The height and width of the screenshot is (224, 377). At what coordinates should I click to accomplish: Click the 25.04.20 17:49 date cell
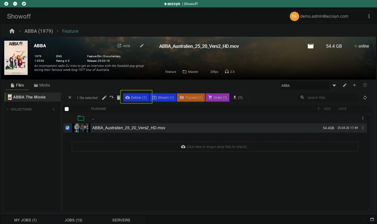[348, 128]
